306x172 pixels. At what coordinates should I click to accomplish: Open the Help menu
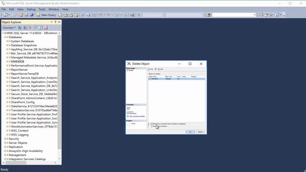click(x=66, y=10)
